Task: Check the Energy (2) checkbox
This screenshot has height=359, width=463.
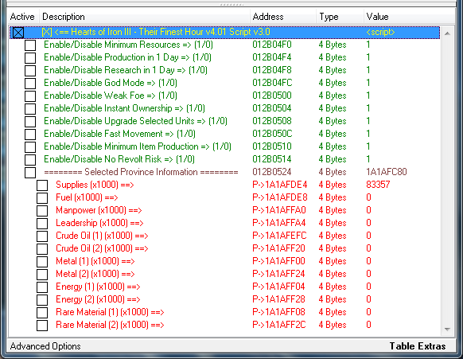Action: coord(42,299)
